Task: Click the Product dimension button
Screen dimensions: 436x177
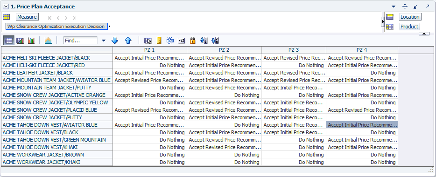Action: pos(409,27)
